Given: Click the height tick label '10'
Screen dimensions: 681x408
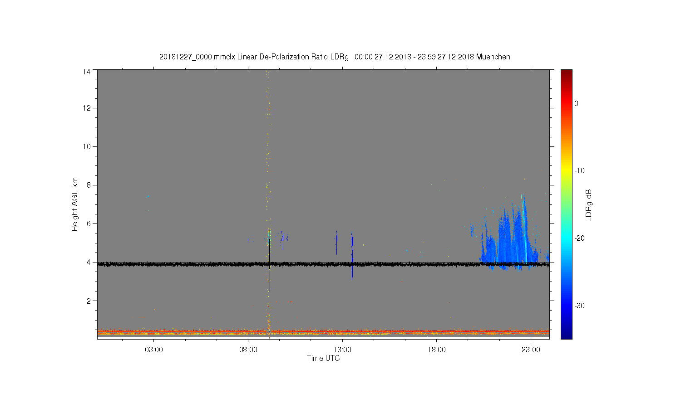Looking at the screenshot, I should [86, 146].
